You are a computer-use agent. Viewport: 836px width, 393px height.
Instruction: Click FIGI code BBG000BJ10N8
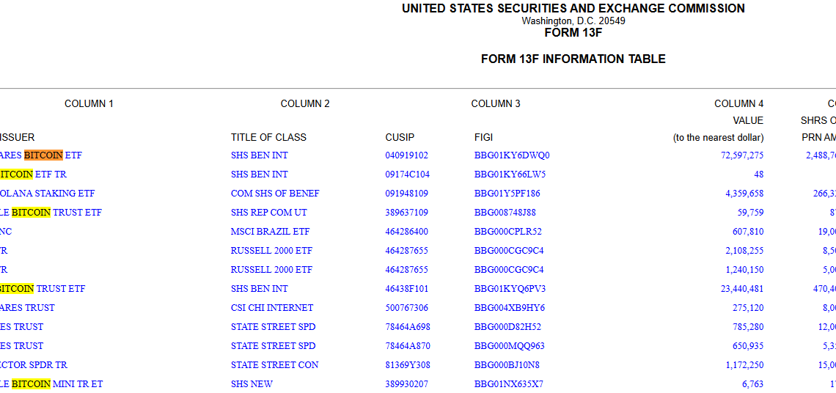tap(507, 365)
